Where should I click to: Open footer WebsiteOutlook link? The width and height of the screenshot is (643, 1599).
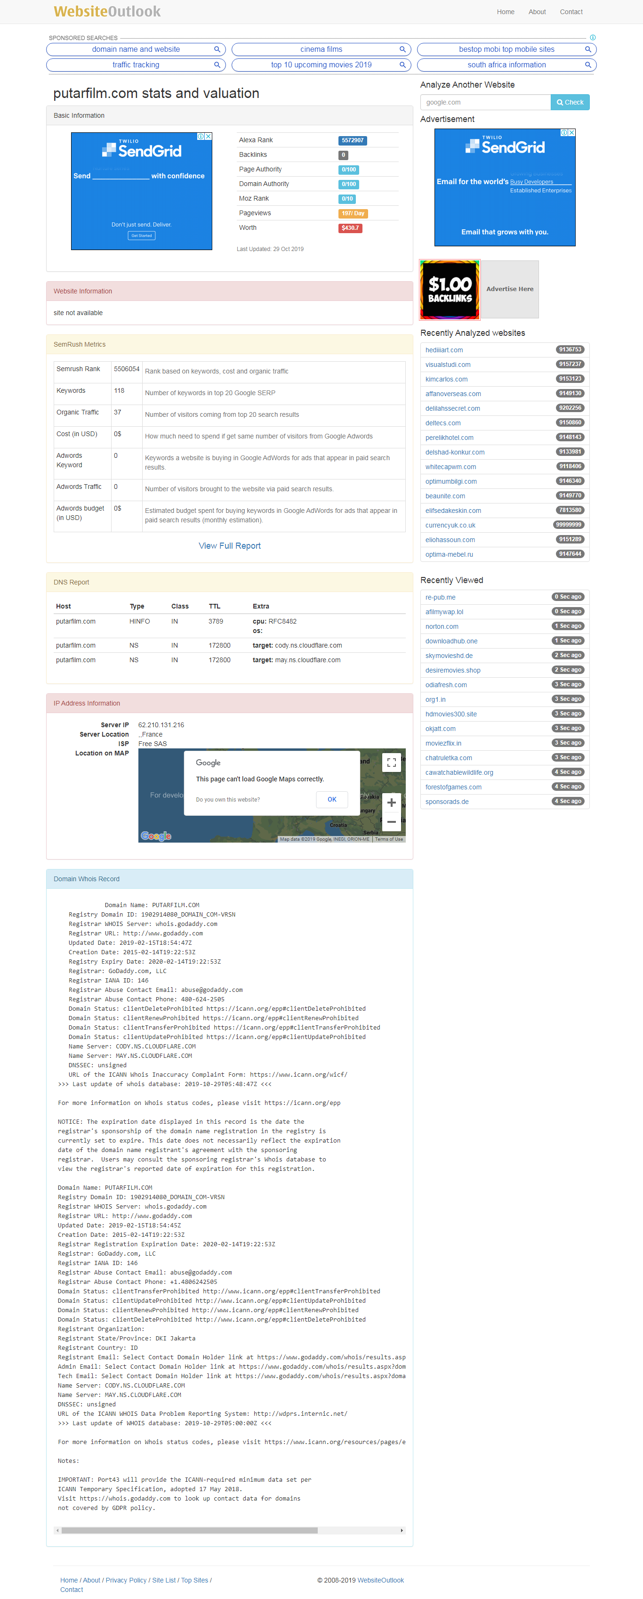[380, 1580]
